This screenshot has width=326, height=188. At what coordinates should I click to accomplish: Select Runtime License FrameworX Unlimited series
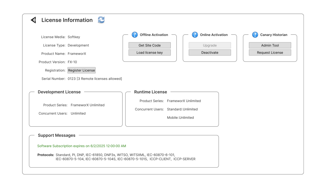click(184, 101)
